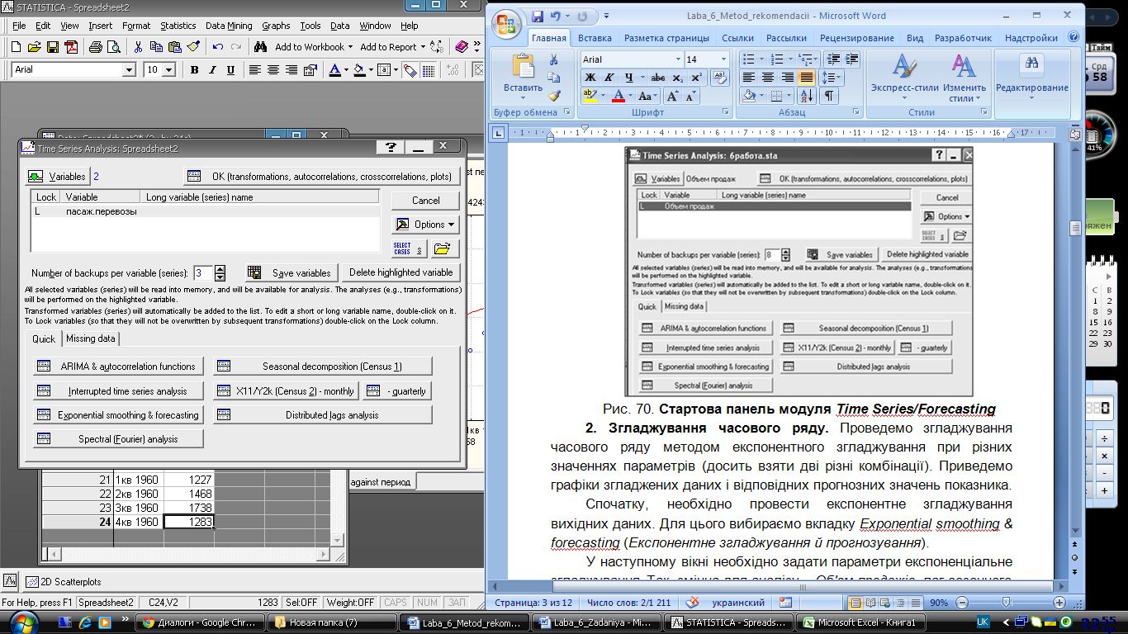Expand Add to Report dropdown

423,47
